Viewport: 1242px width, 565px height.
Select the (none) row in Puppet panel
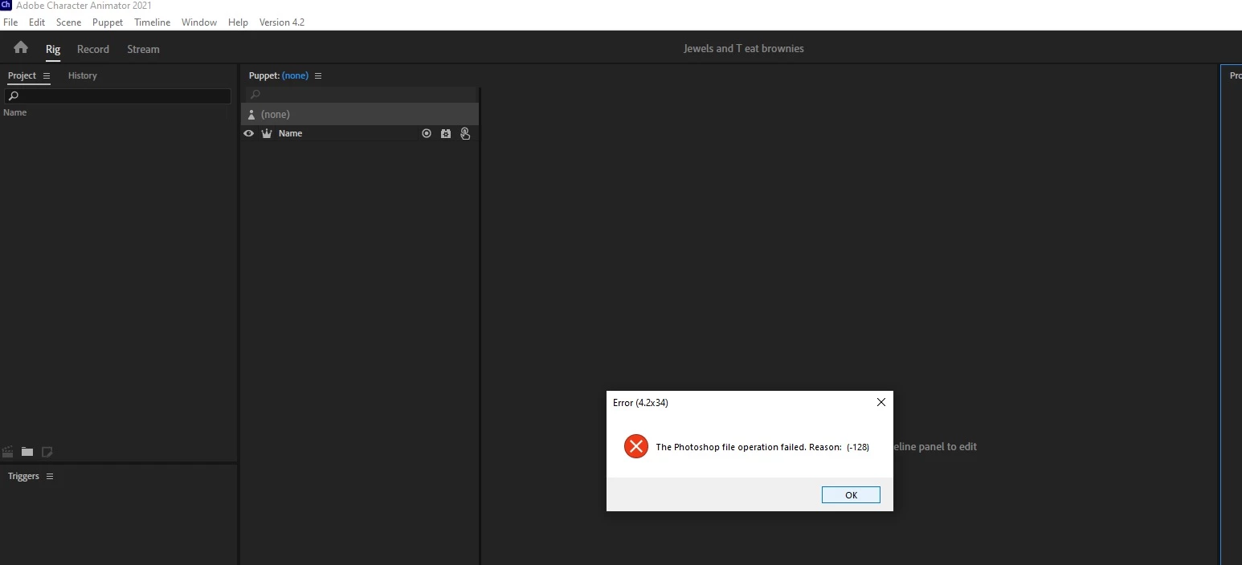[360, 114]
